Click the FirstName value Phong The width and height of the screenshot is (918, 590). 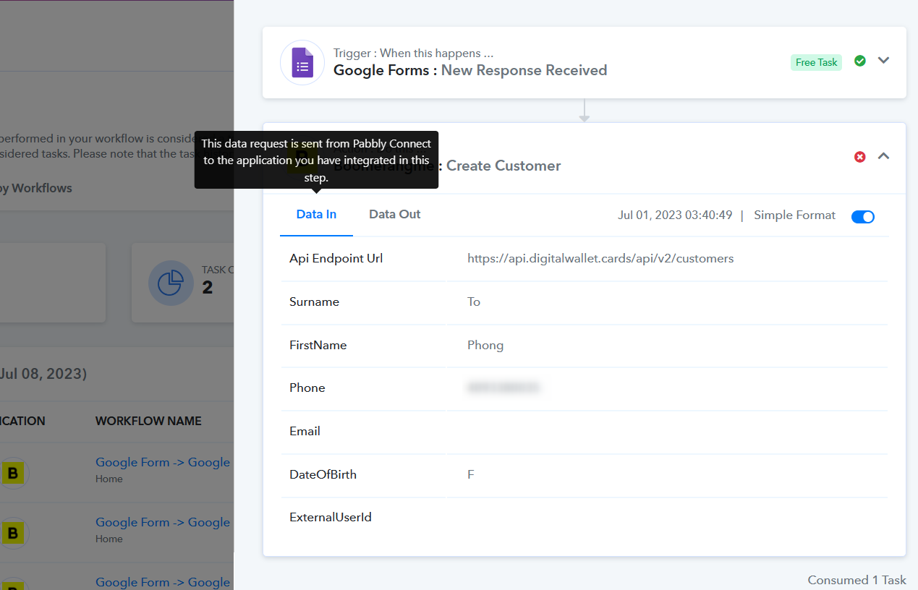tap(485, 345)
